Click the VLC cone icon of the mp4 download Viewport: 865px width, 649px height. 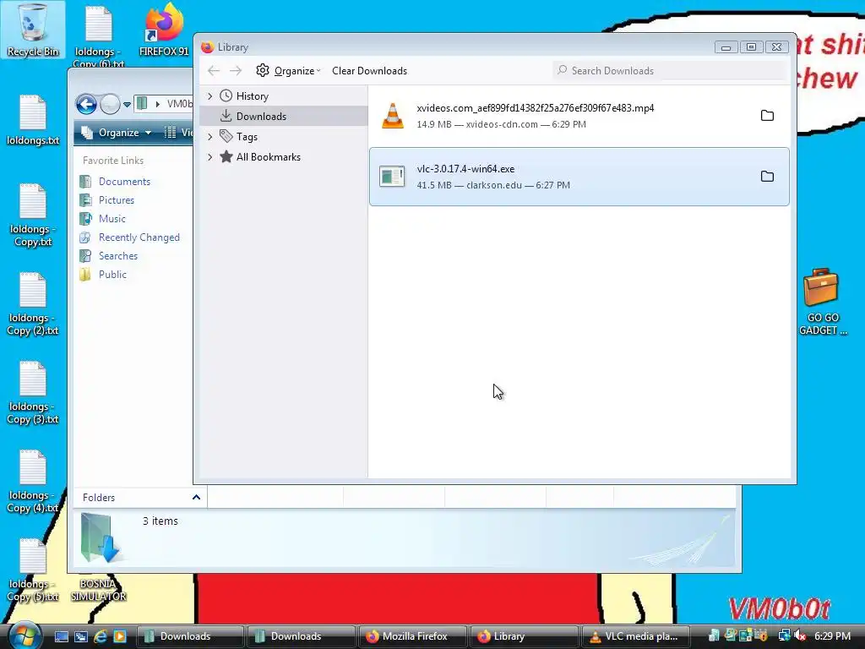coord(392,116)
